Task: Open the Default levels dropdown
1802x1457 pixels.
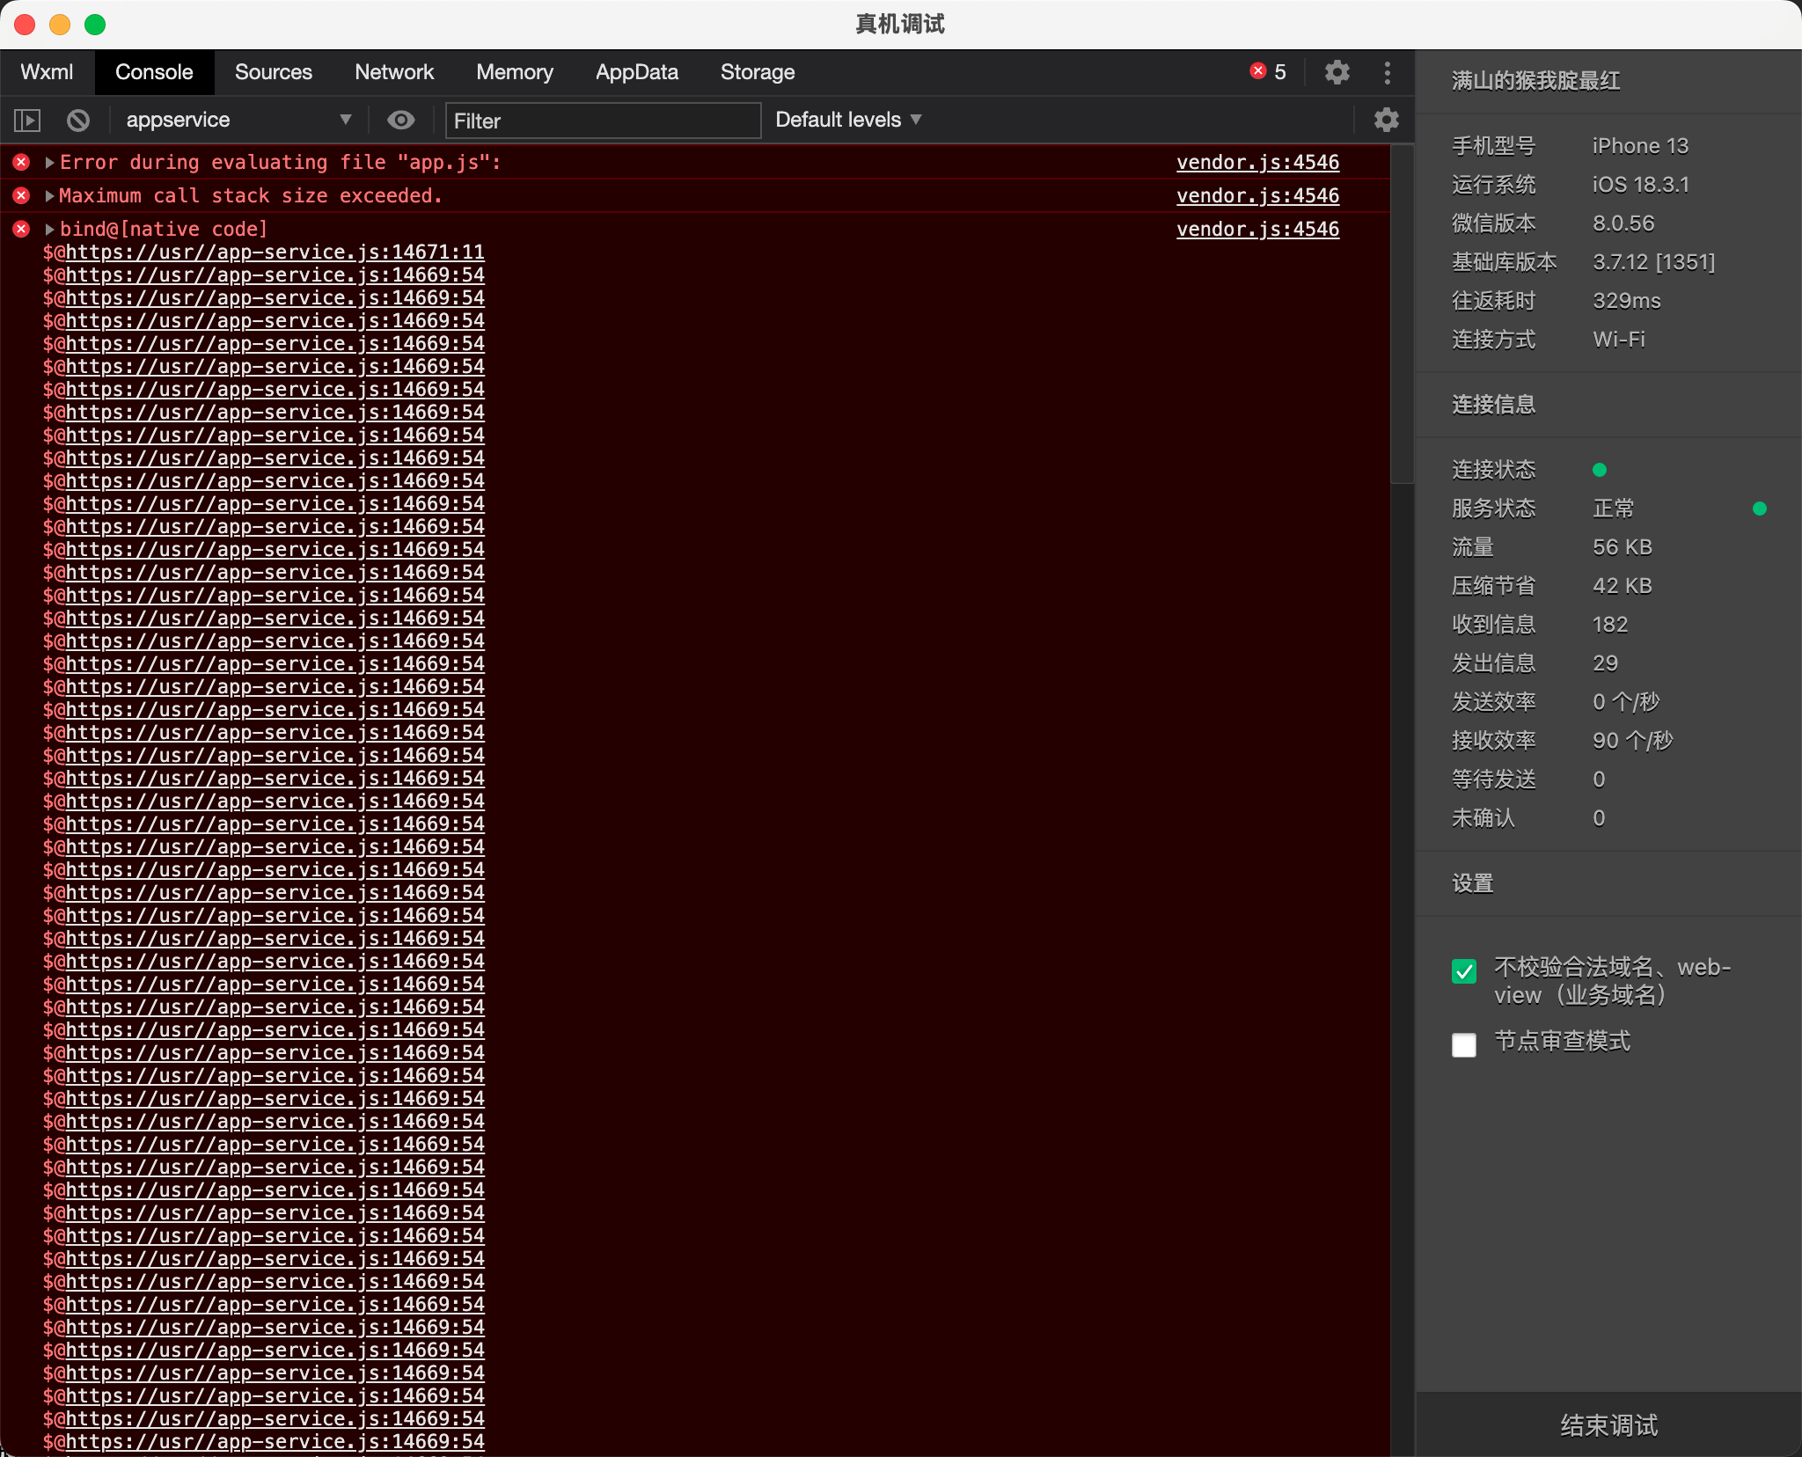Action: point(848,120)
